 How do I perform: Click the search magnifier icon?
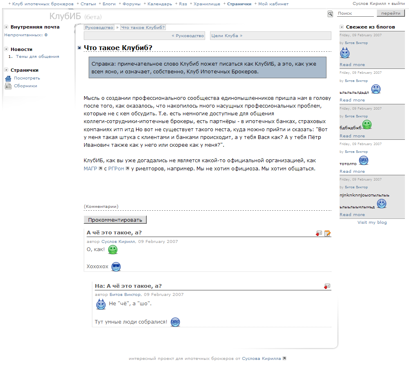tap(330, 14)
